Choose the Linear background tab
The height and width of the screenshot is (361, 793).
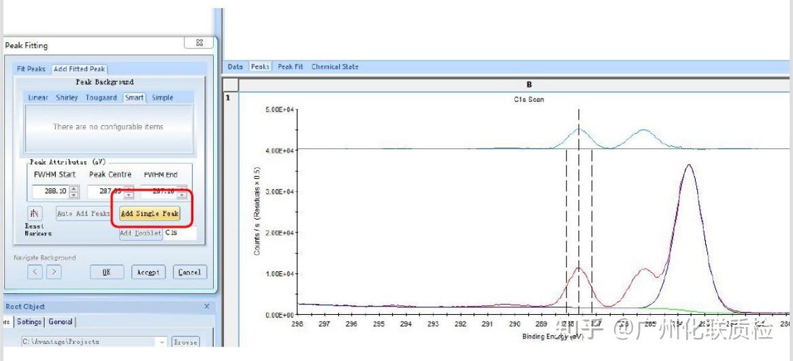pos(38,97)
